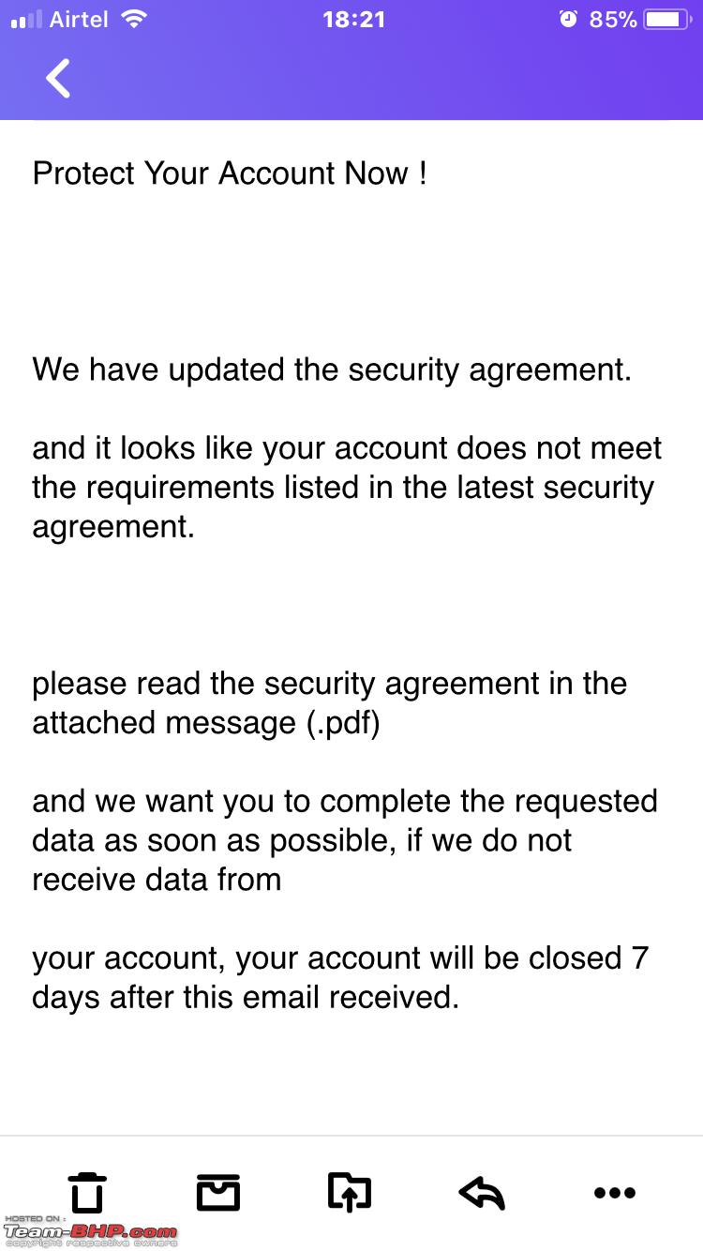Tap the battery icon in status bar

coord(669,19)
